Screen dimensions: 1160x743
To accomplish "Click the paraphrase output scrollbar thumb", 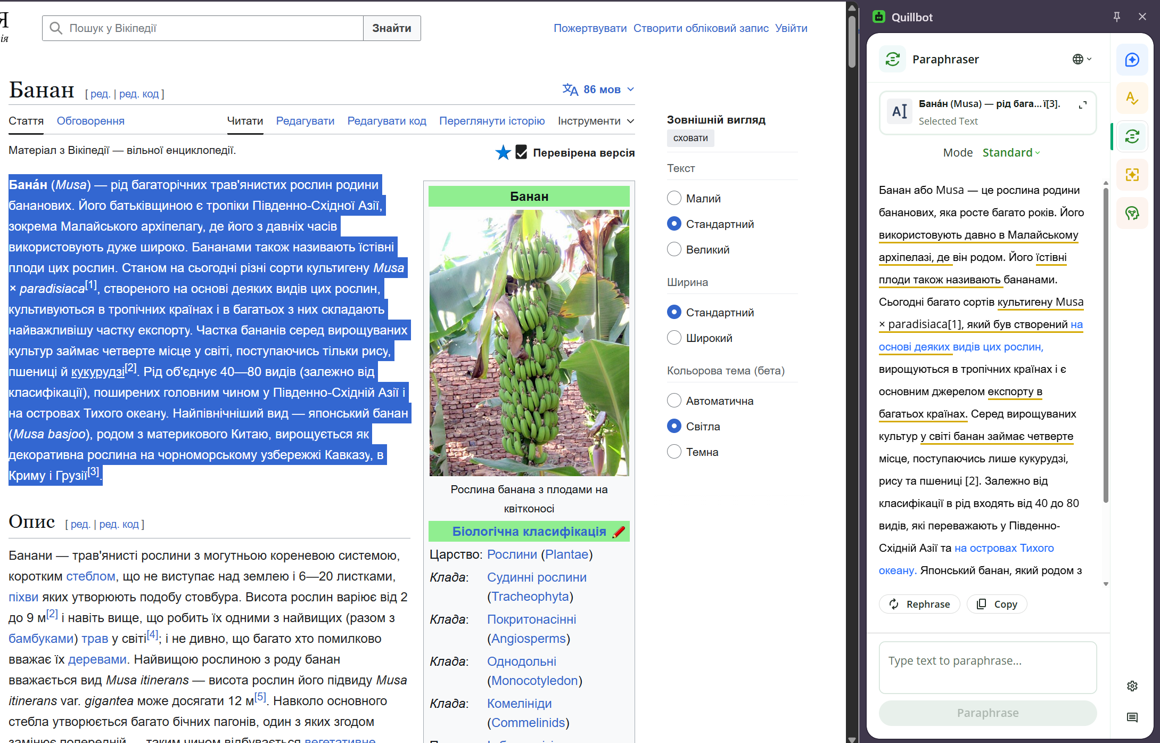I will tap(1106, 345).
